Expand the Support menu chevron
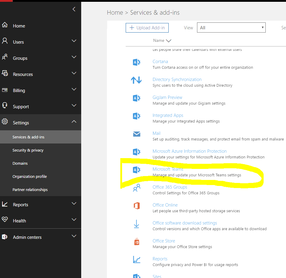286x278 pixels. (74, 105)
